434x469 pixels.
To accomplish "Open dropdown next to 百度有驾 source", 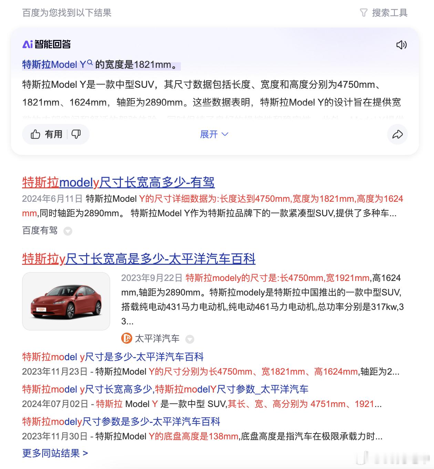I will (68, 231).
